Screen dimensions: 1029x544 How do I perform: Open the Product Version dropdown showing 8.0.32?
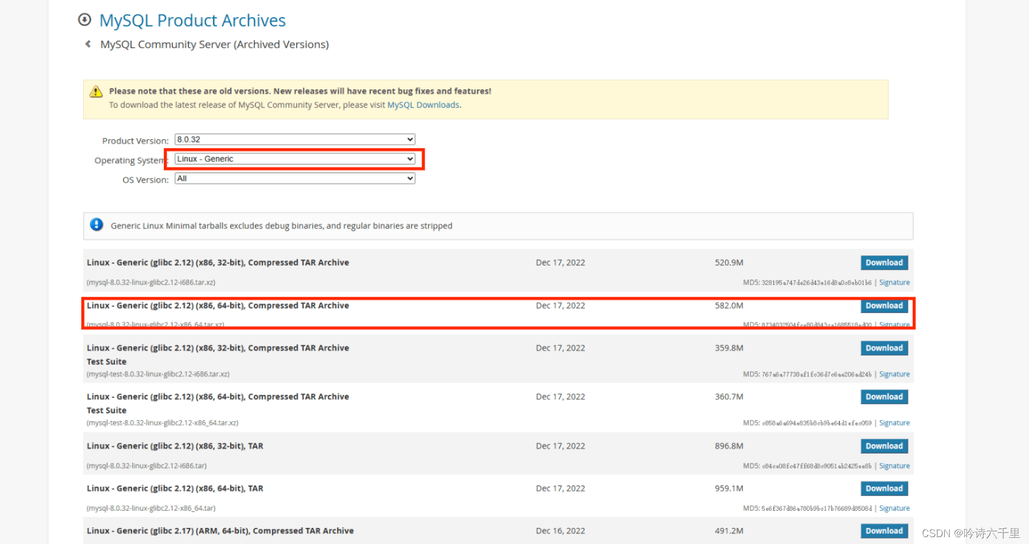[x=294, y=139]
